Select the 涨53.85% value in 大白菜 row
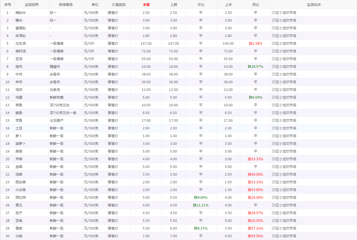Image resolution: width=357 pixels, height=240 pixels. pyautogui.click(x=255, y=190)
